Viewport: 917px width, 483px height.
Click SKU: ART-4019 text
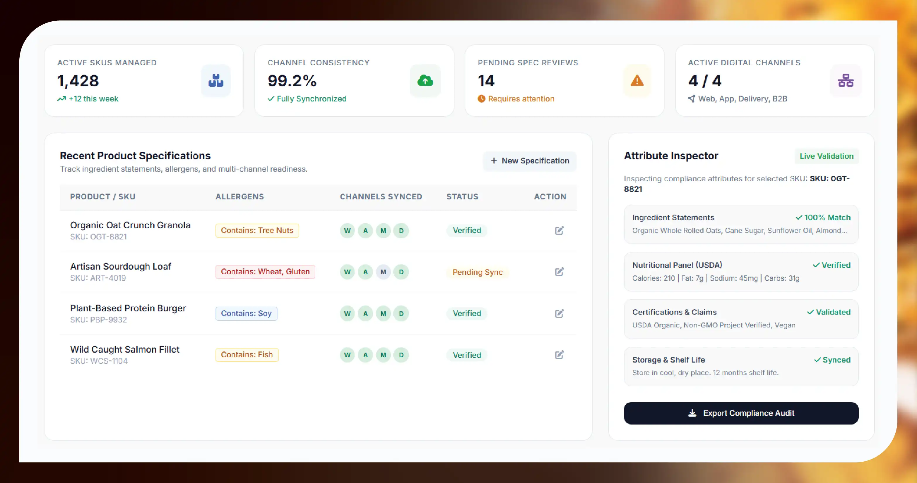pos(98,278)
